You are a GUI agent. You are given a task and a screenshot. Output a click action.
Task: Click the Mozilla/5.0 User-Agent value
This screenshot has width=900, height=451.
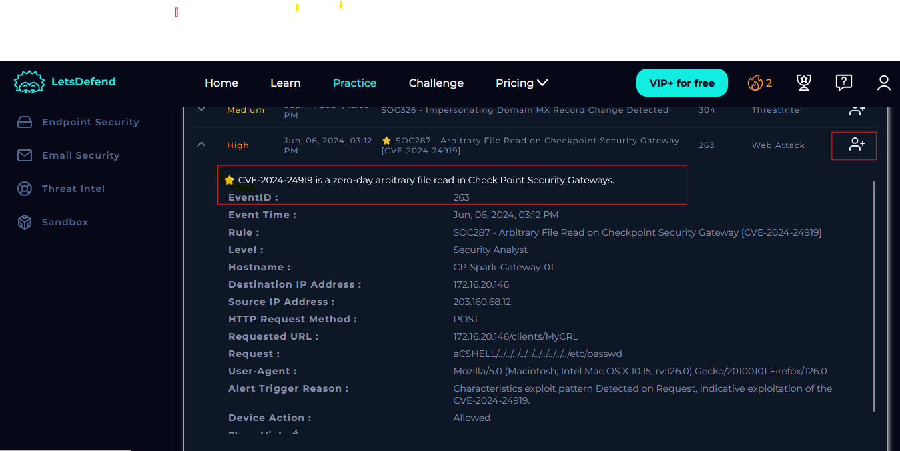point(640,371)
